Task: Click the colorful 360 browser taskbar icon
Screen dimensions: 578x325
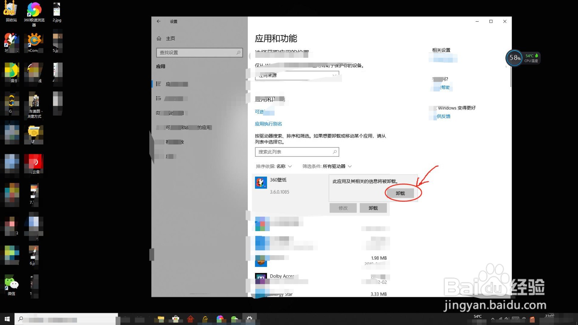Action: tap(220, 319)
